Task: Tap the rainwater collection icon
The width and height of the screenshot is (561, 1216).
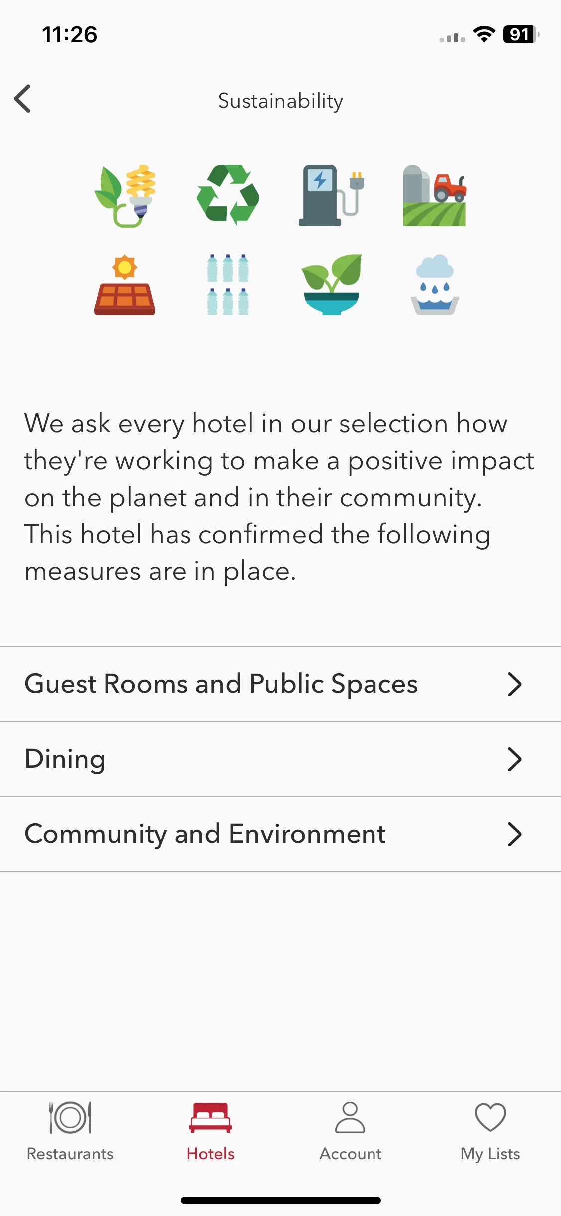Action: [x=434, y=285]
